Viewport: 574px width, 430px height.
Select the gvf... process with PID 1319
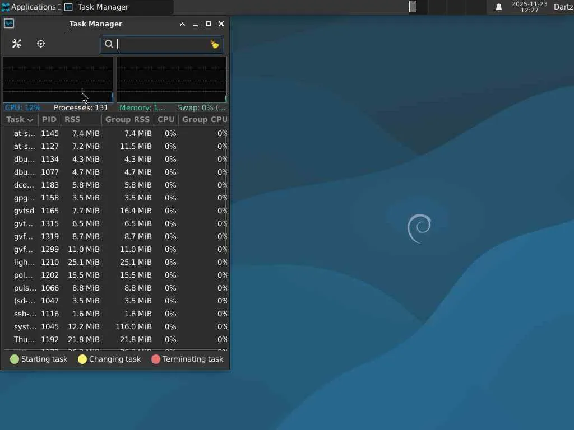[x=115, y=237]
